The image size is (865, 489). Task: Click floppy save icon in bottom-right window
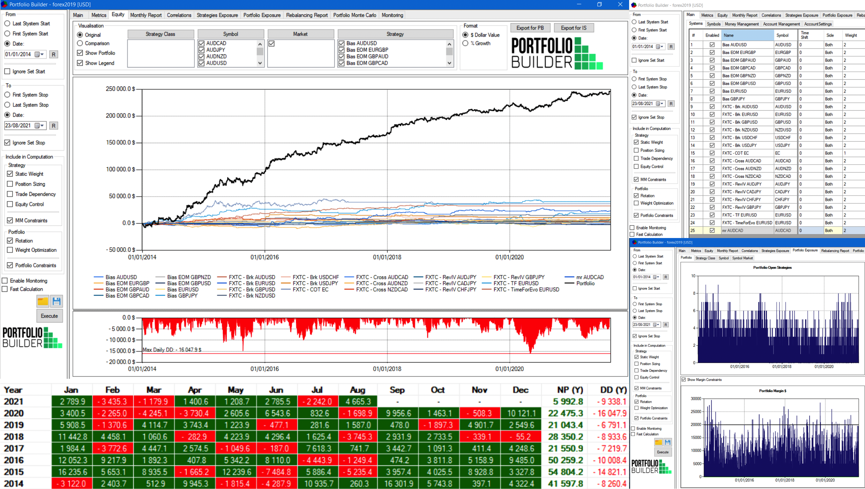click(667, 442)
